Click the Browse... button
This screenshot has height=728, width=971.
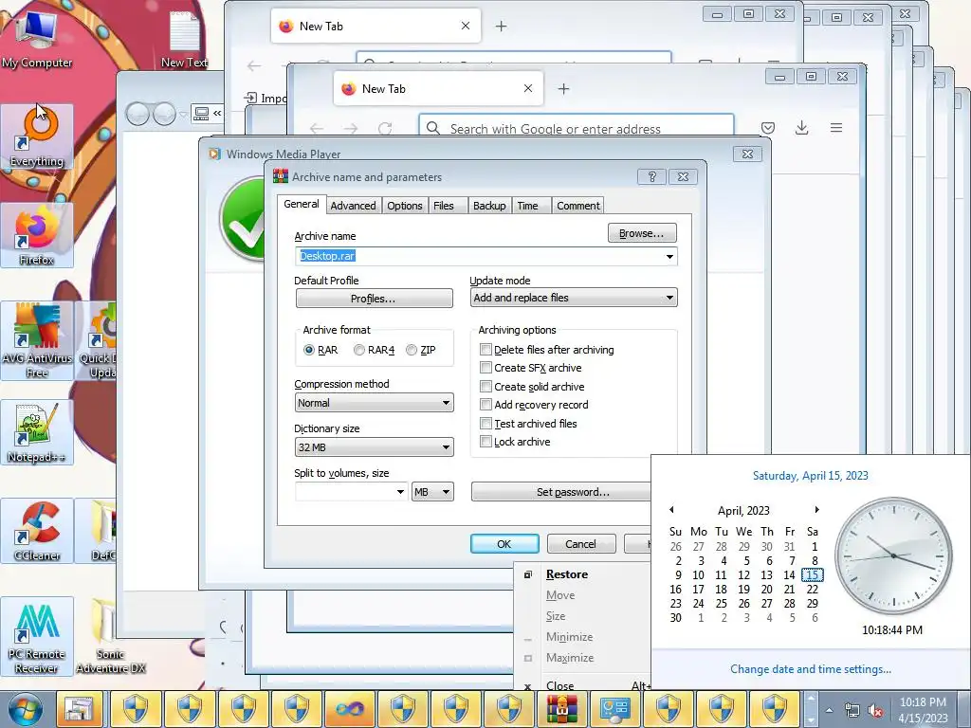(642, 233)
